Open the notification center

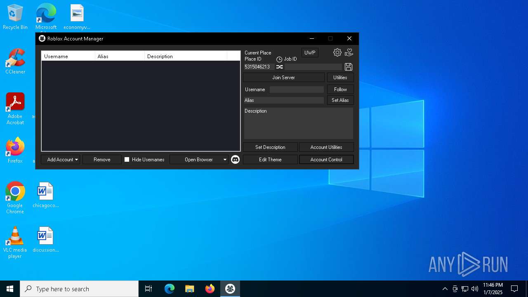coord(514,289)
